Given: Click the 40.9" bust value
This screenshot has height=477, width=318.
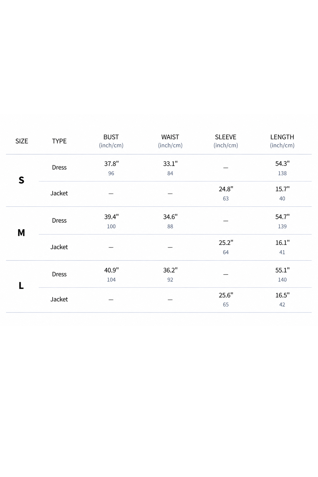Looking at the screenshot, I should 111,270.
